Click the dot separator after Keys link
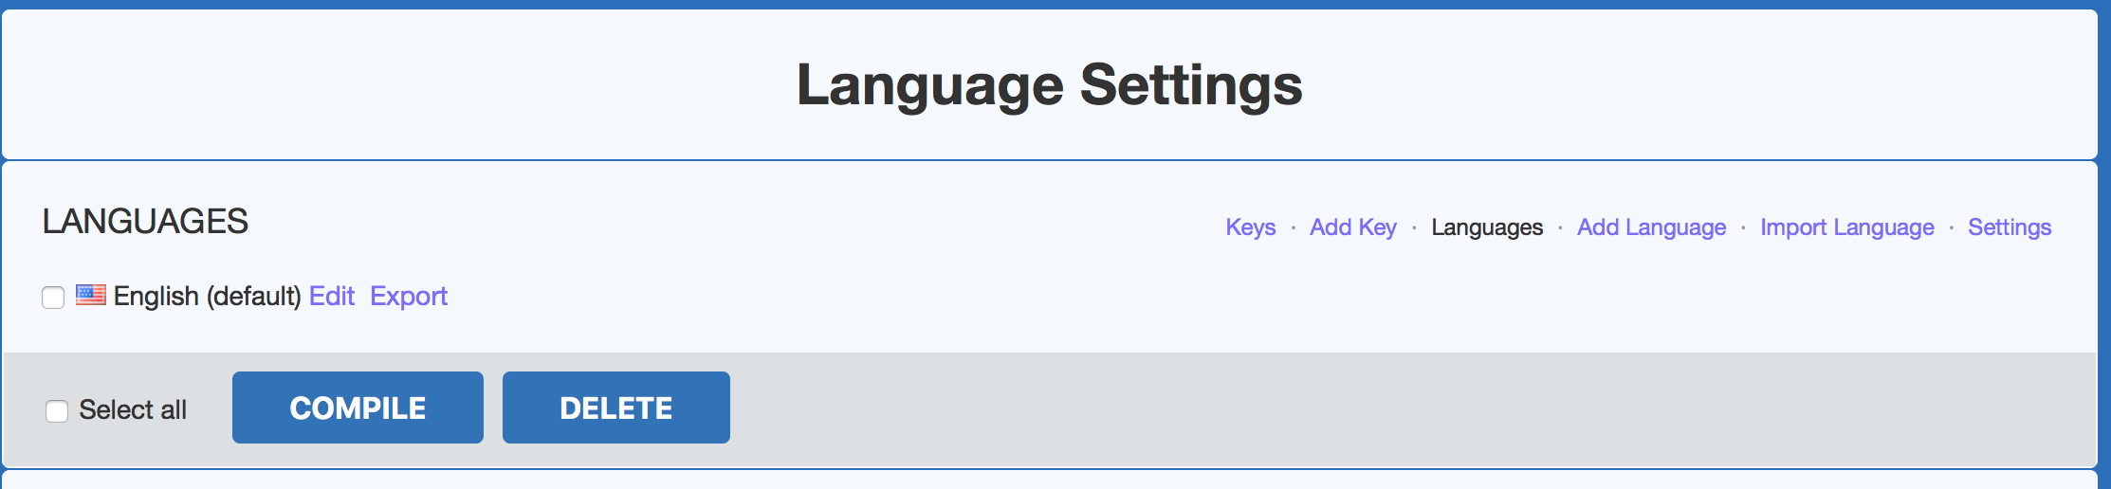This screenshot has width=2111, height=489. point(1293,228)
